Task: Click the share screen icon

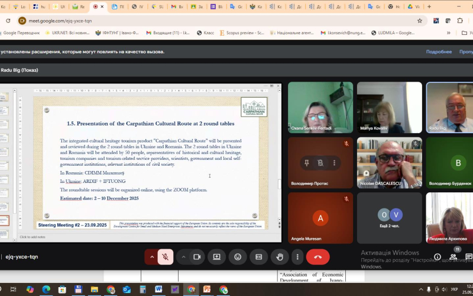Action: [x=217, y=257]
